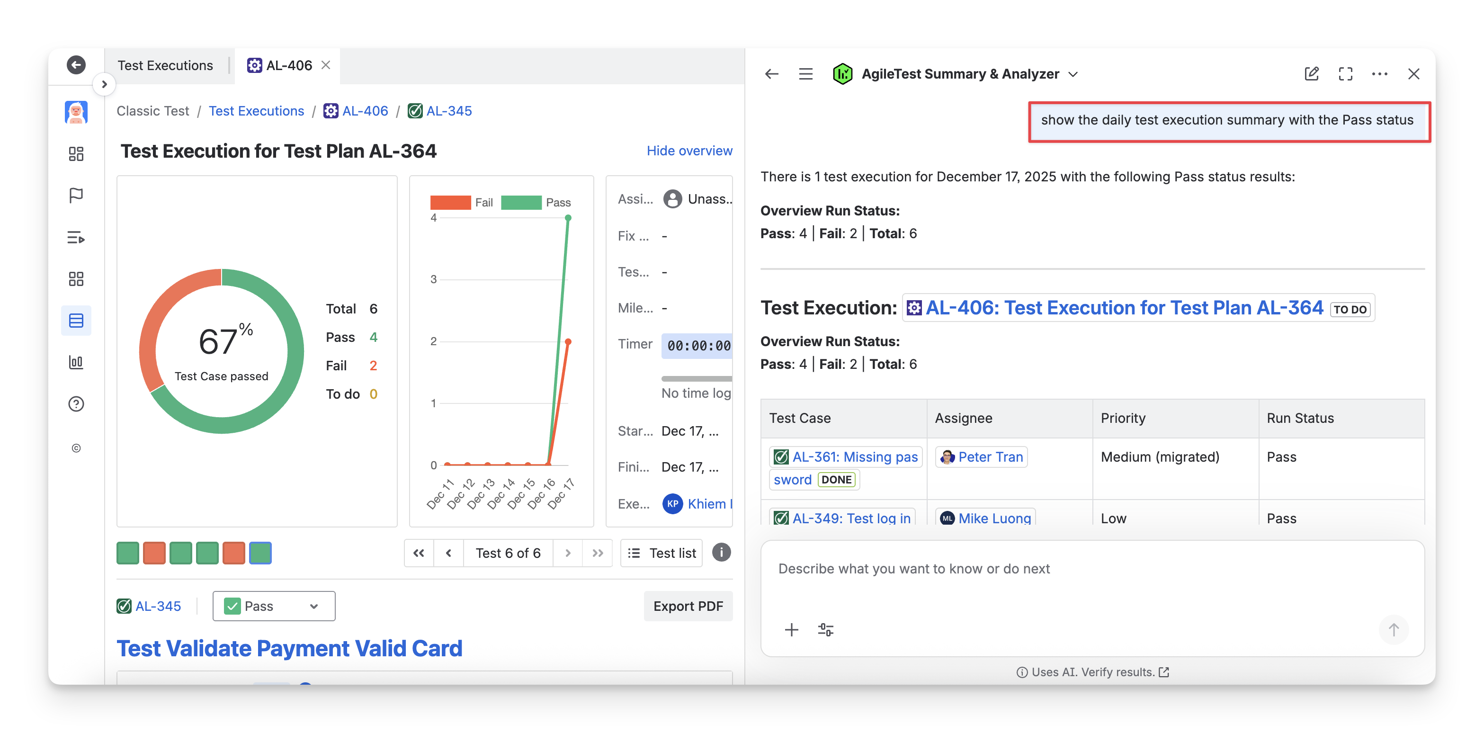Click the info icon beside Test list
This screenshot has height=733, width=1484.
point(721,552)
